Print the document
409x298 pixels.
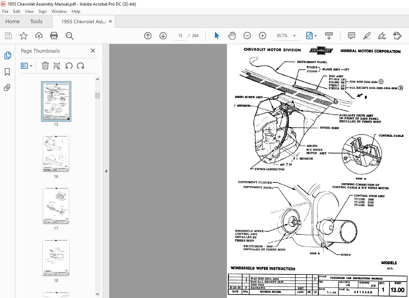point(54,36)
